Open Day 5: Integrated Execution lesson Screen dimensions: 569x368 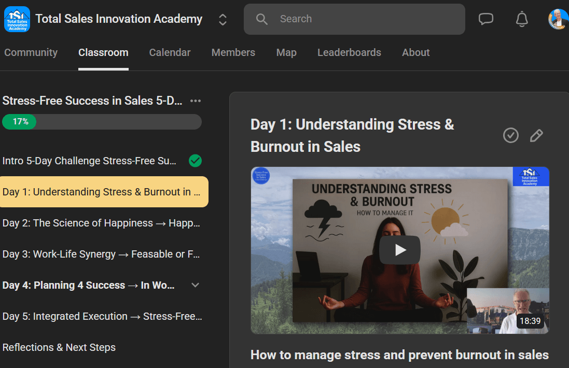[x=102, y=317]
